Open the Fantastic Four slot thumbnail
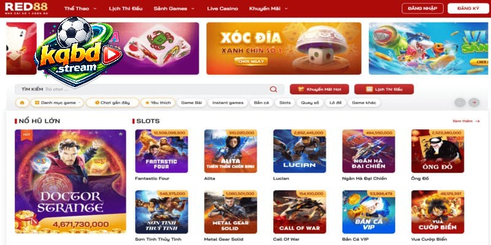Viewport: 491px width, 245px height. click(161, 151)
